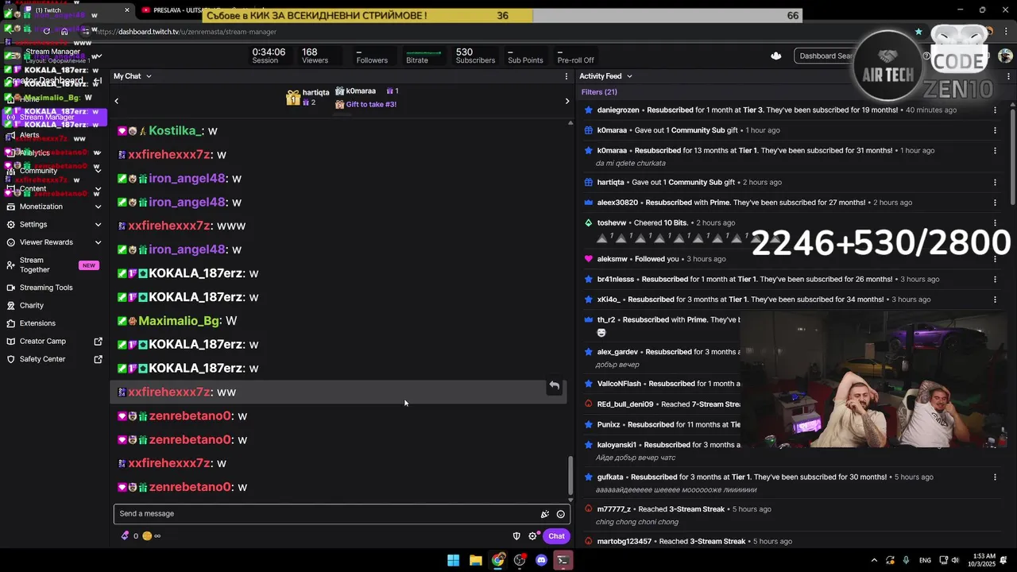Image resolution: width=1017 pixels, height=572 pixels.
Task: Open Filters (21) in Activity Feed
Action: tap(599, 92)
